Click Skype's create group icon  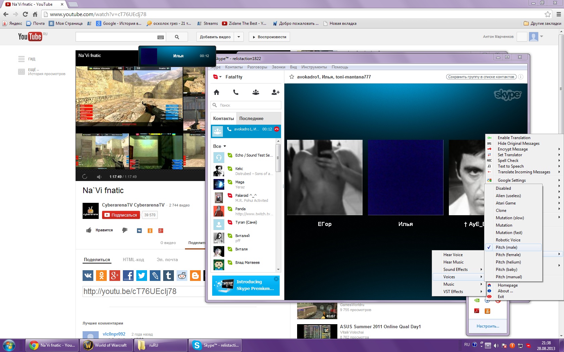pos(256,92)
